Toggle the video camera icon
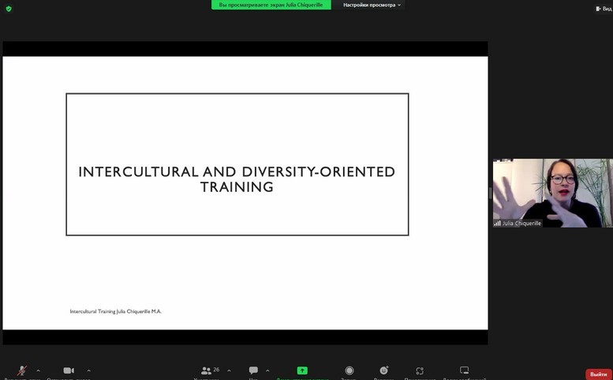 click(69, 371)
